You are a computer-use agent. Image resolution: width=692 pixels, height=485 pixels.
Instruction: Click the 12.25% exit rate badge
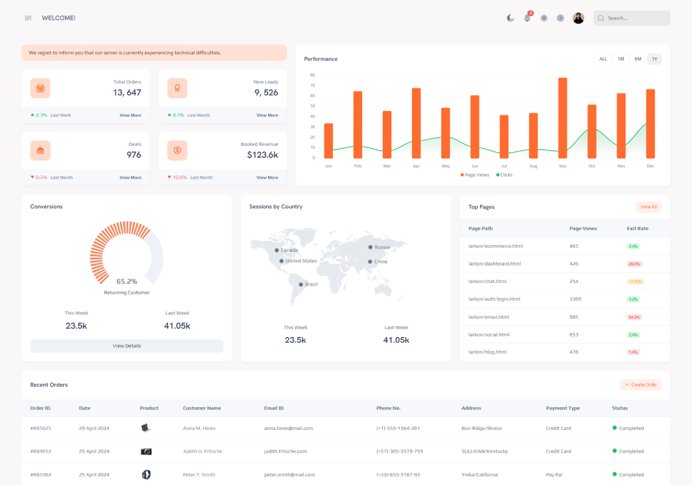[x=635, y=281]
